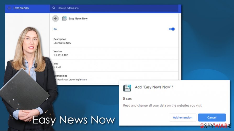Click the Read and change all data permission text
234x131 pixels.
162,105
